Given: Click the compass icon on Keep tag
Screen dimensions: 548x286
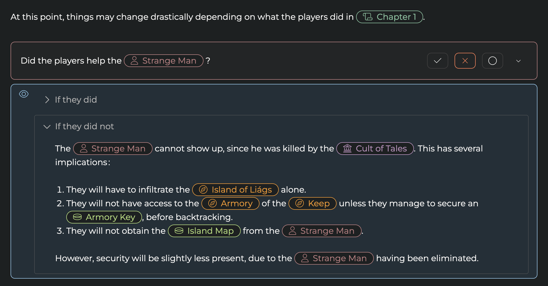Looking at the screenshot, I should 299,203.
